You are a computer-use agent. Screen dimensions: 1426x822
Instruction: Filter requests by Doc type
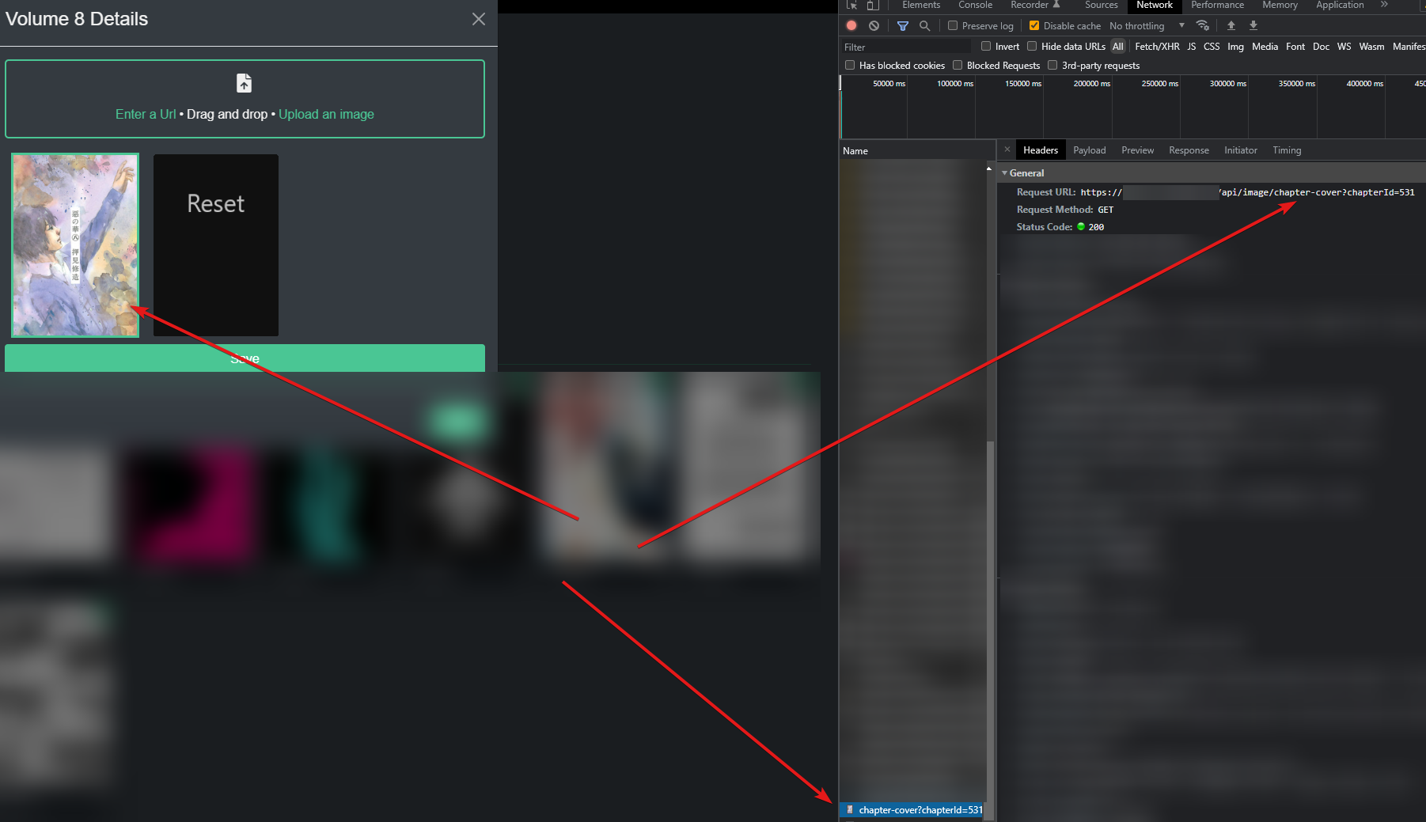(x=1321, y=47)
